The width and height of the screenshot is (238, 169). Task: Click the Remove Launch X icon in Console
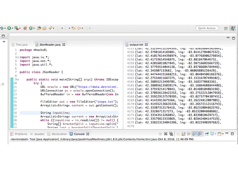coord(166,134)
